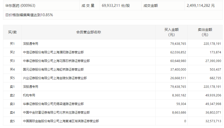Click the 买/卖 column header

point(12,32)
